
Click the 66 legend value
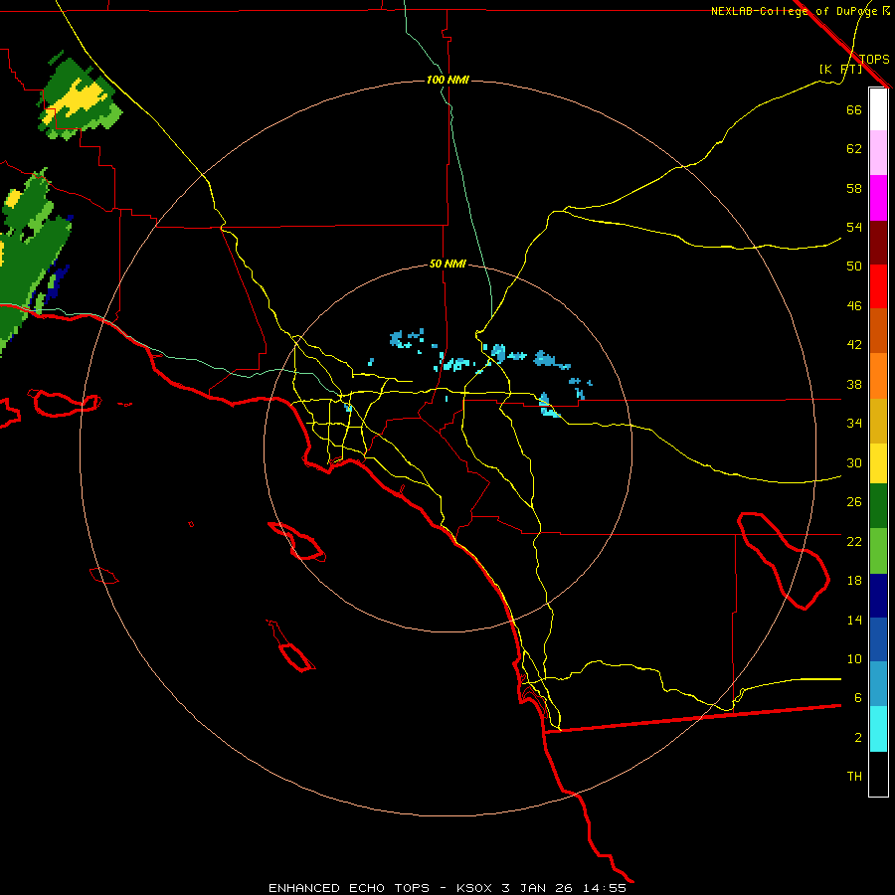pyautogui.click(x=854, y=109)
